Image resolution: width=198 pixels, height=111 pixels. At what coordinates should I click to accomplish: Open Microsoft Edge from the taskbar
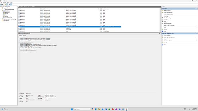click(96, 109)
